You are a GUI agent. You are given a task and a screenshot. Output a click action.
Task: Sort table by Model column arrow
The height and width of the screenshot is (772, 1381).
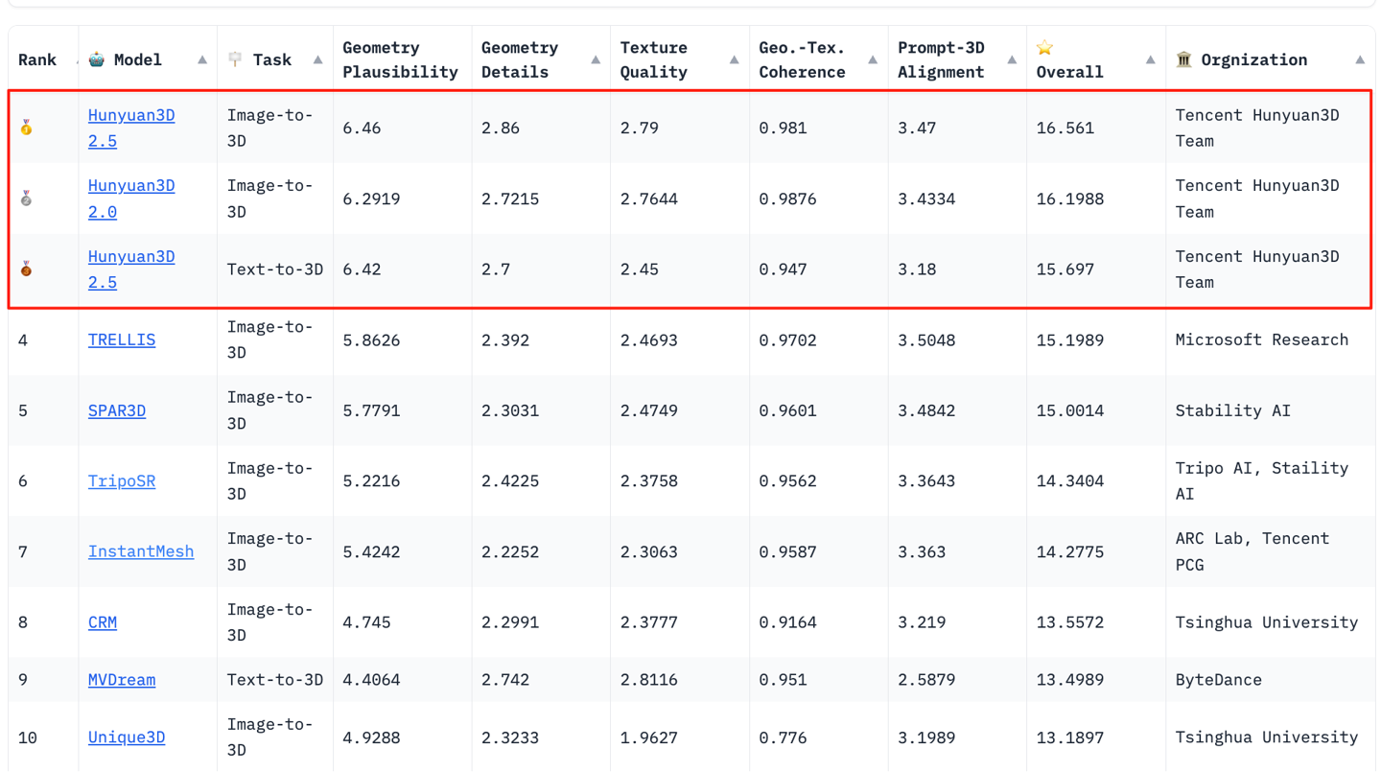[202, 59]
